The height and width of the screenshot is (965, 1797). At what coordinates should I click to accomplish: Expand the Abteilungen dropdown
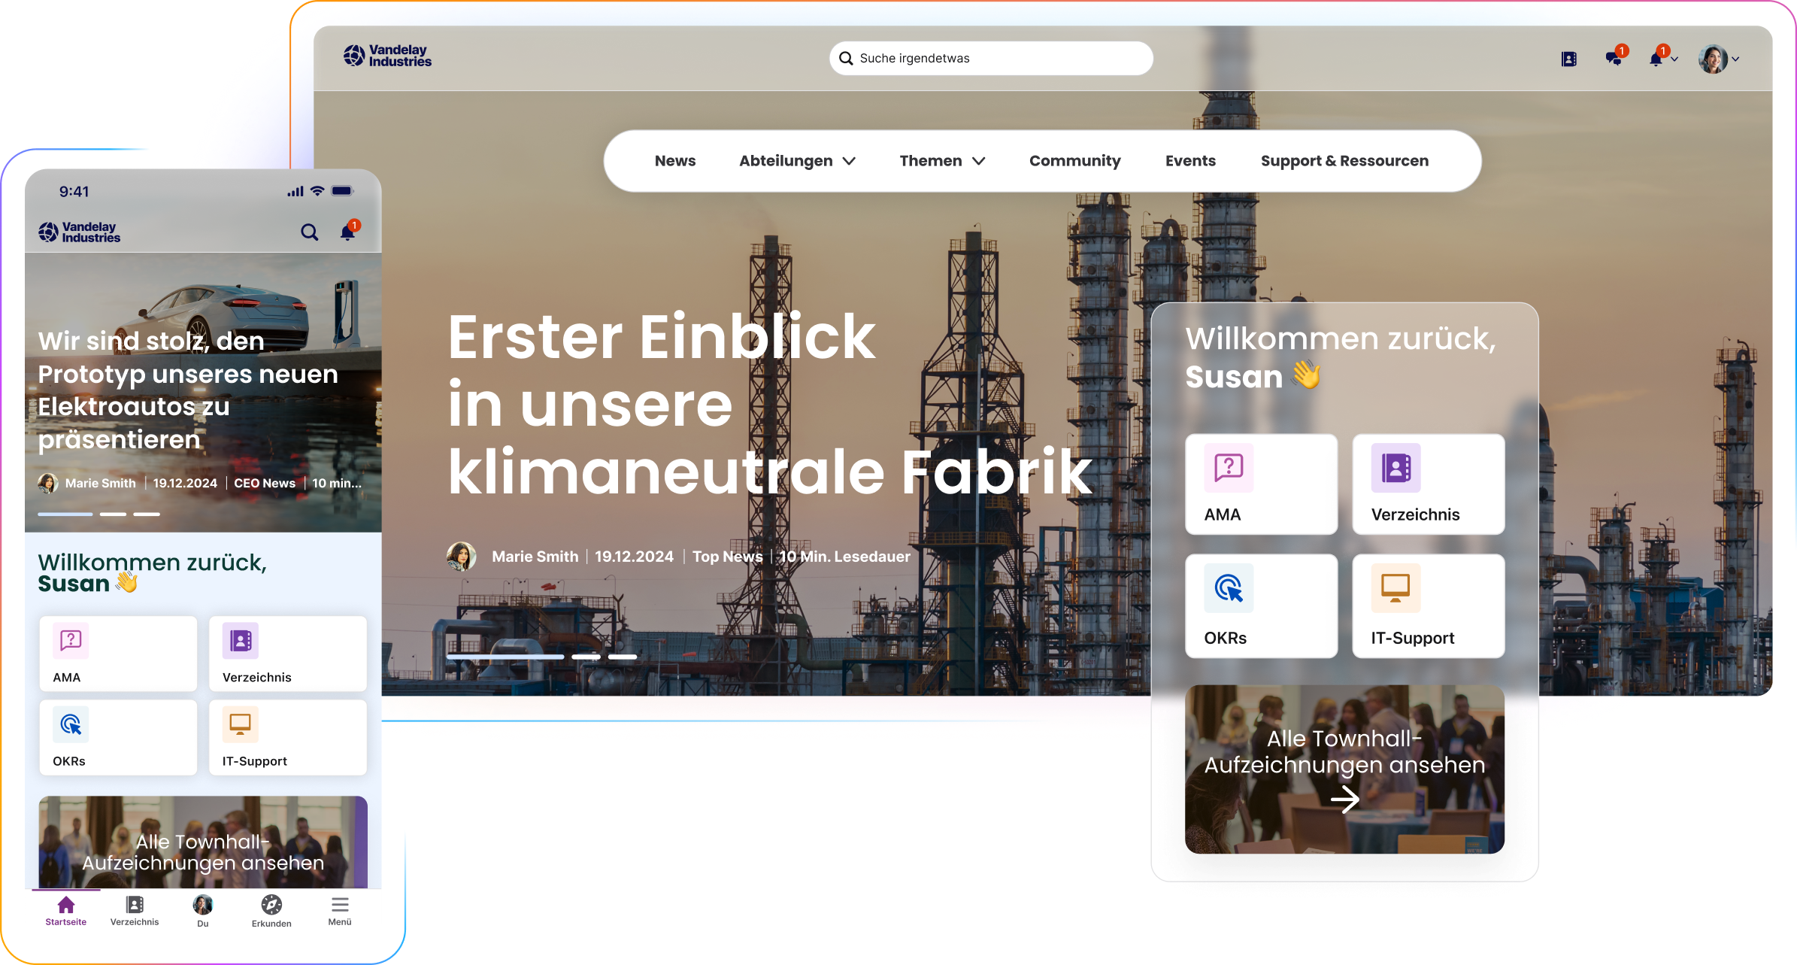tap(797, 160)
